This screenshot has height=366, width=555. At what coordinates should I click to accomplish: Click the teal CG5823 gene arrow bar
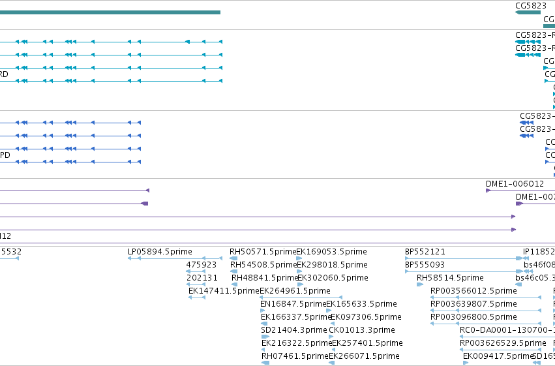tap(528, 12)
